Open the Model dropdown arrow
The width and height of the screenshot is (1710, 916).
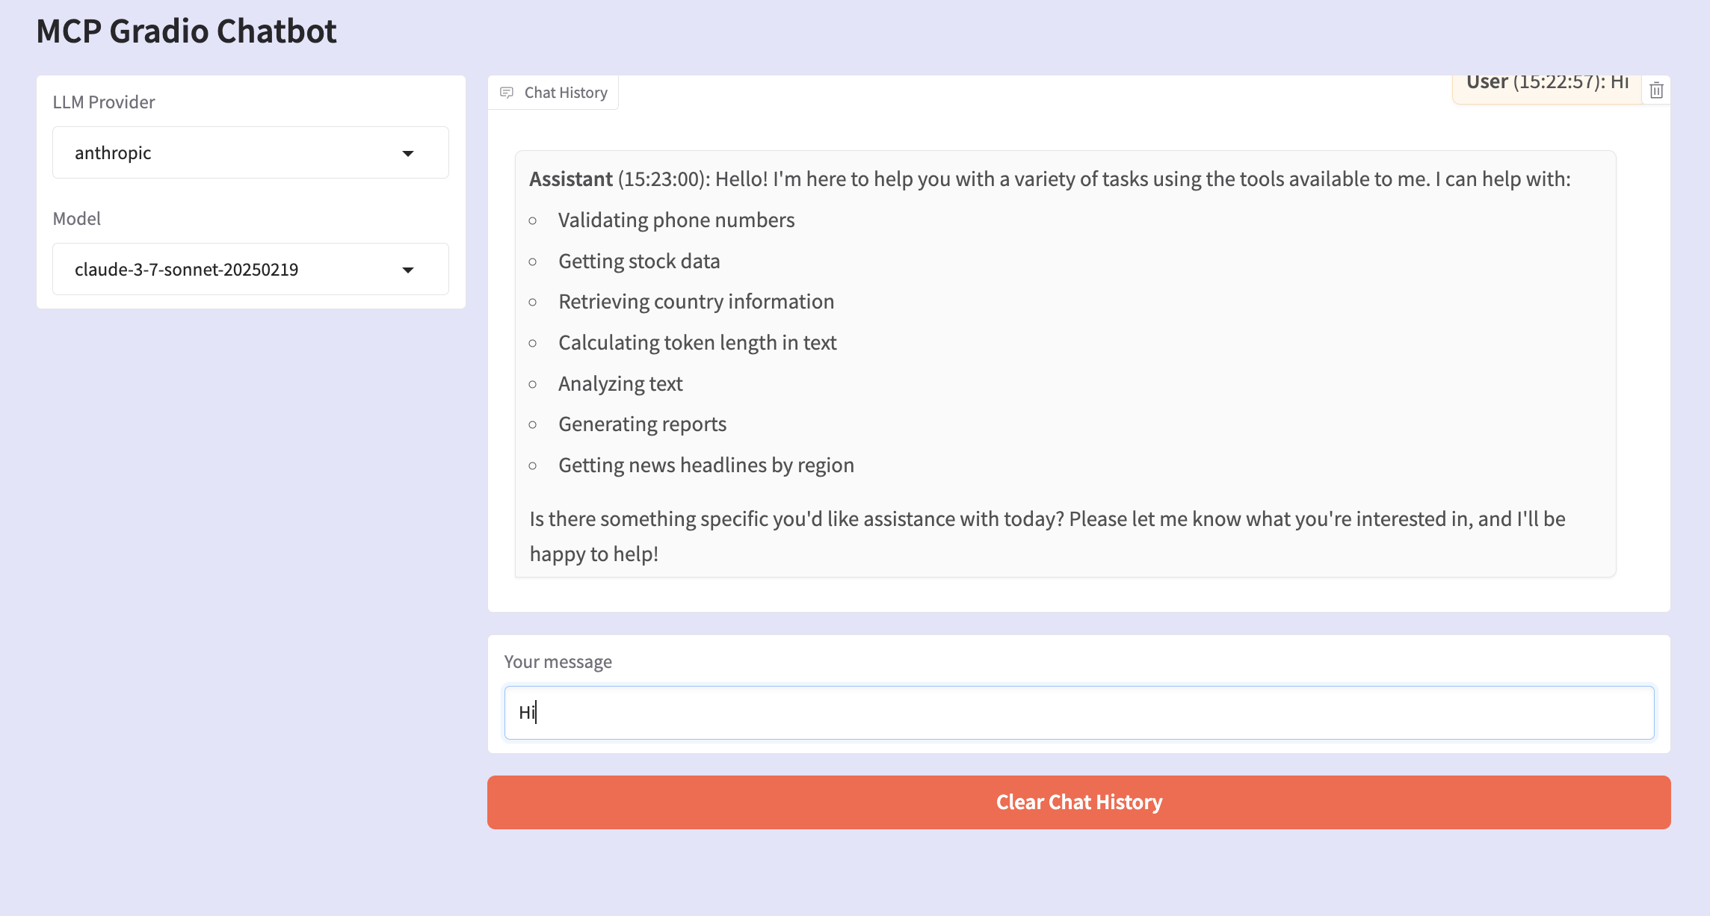click(408, 270)
